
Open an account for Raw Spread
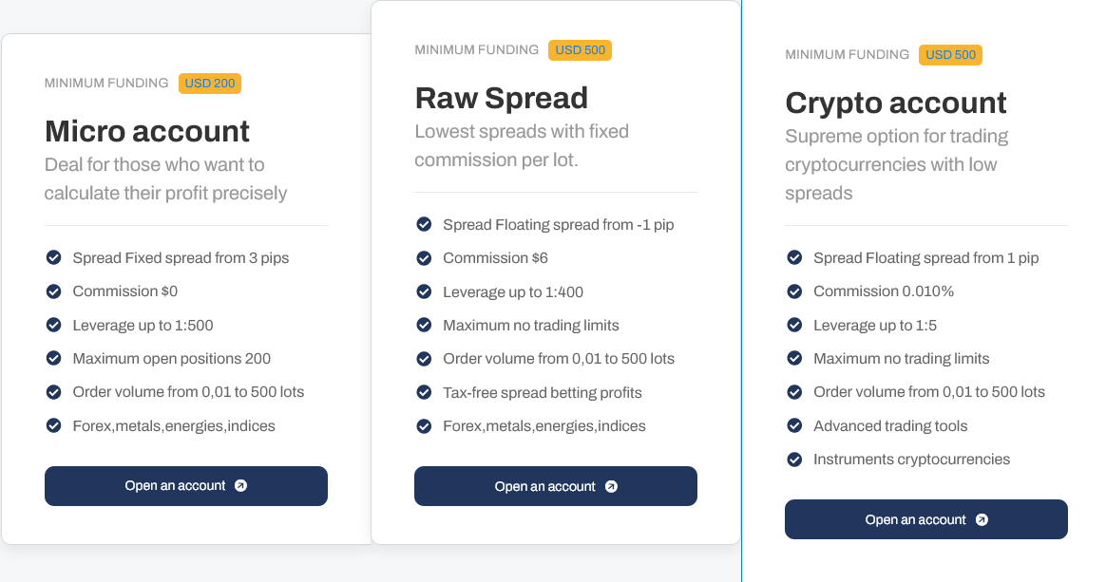[x=556, y=486]
